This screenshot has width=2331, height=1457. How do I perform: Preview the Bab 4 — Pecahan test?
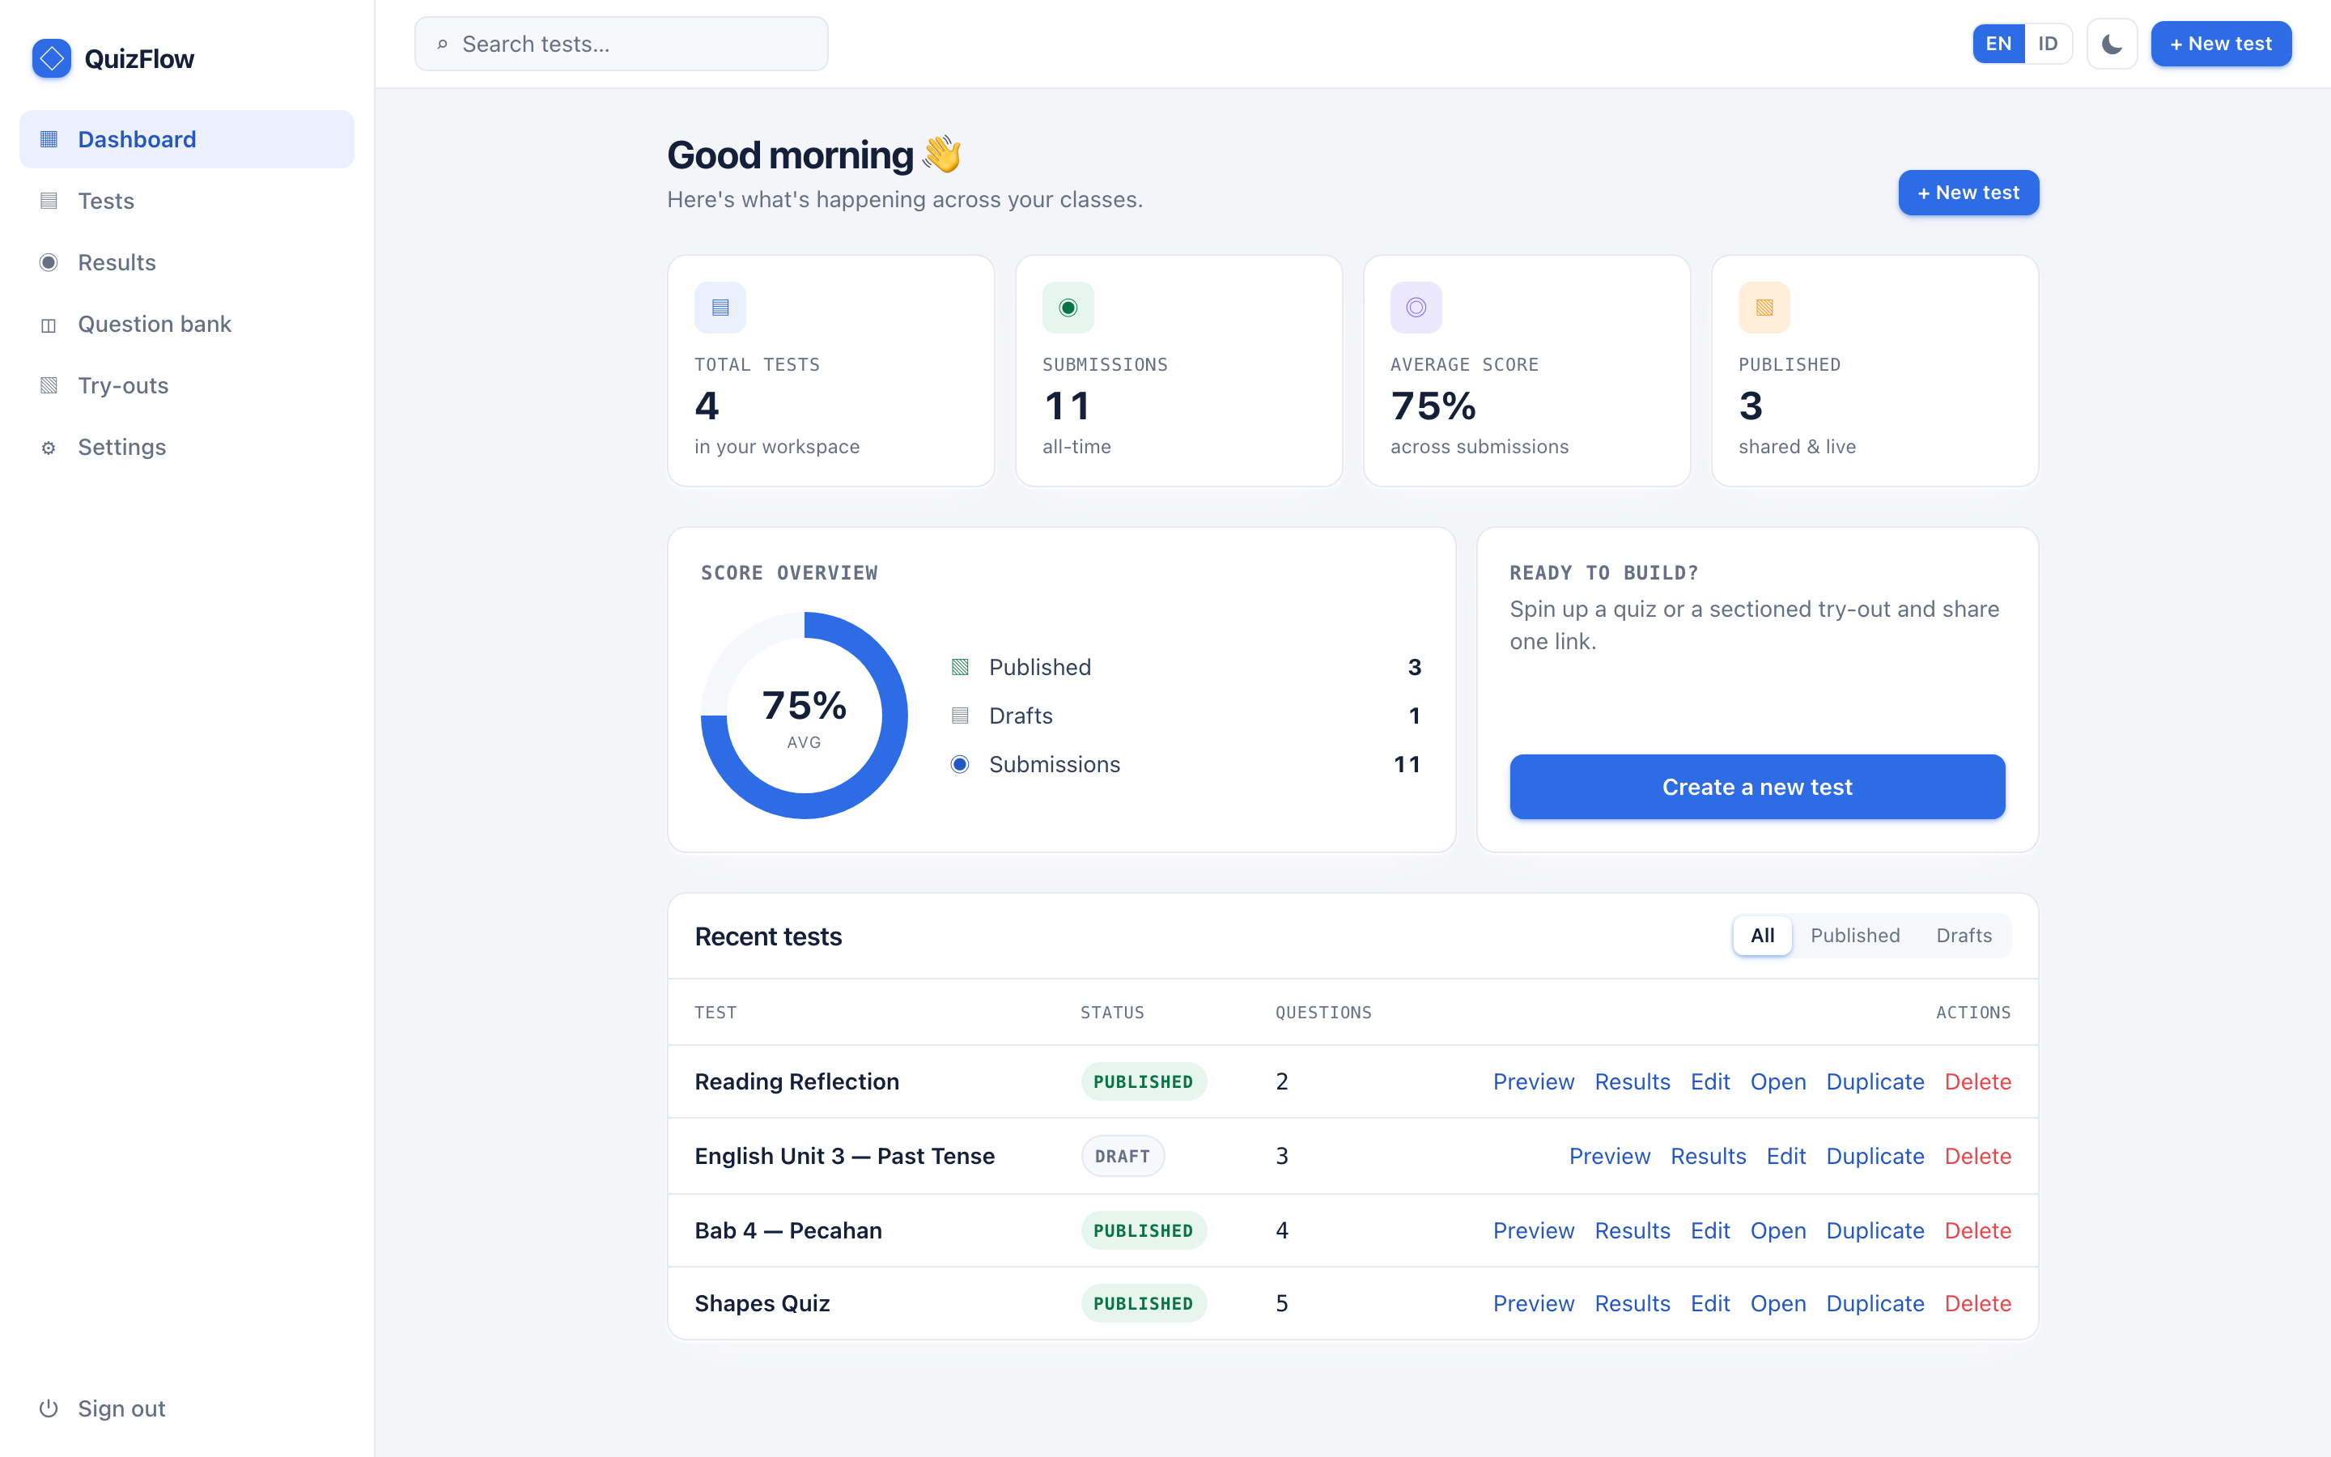click(x=1534, y=1230)
